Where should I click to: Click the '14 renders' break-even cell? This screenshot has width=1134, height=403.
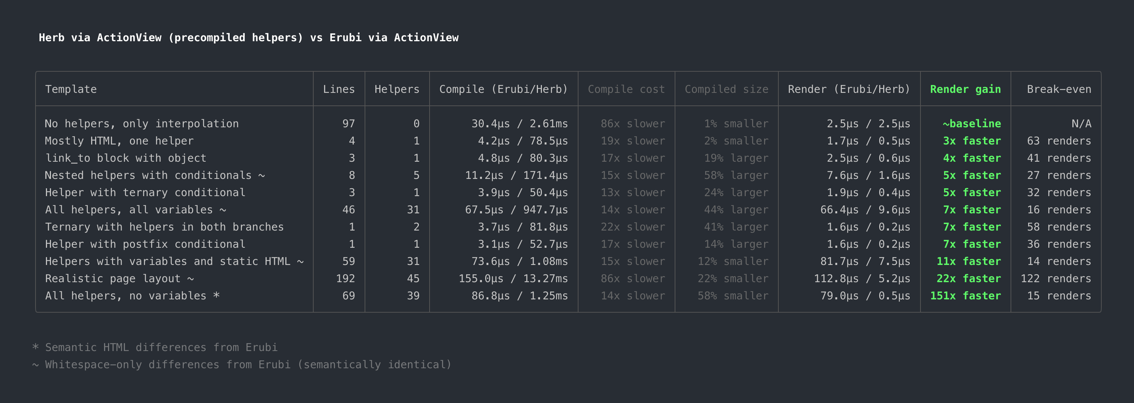1059,261
